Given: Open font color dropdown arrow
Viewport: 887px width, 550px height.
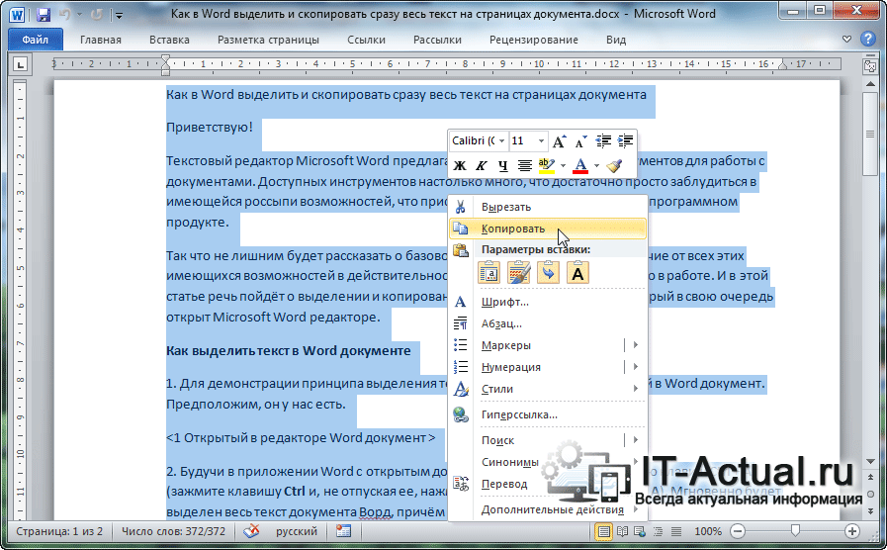Looking at the screenshot, I should (x=596, y=166).
